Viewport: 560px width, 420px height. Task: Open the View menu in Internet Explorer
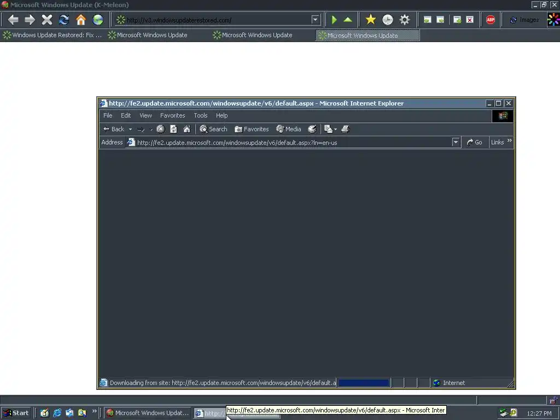click(x=145, y=115)
